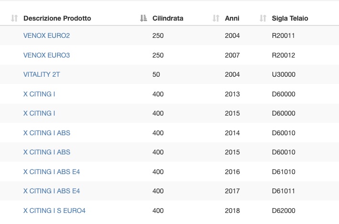Click sort arrows icon next to Anni
Image resolution: width=339 pixels, height=224 pixels.
point(216,18)
